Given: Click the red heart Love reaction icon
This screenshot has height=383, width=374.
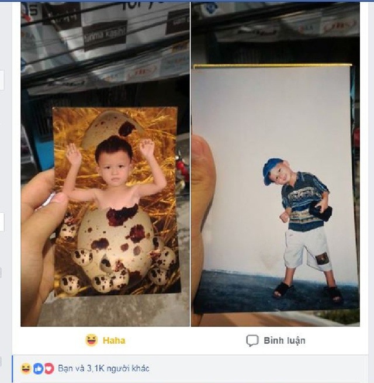Looking at the screenshot, I should tap(49, 368).
